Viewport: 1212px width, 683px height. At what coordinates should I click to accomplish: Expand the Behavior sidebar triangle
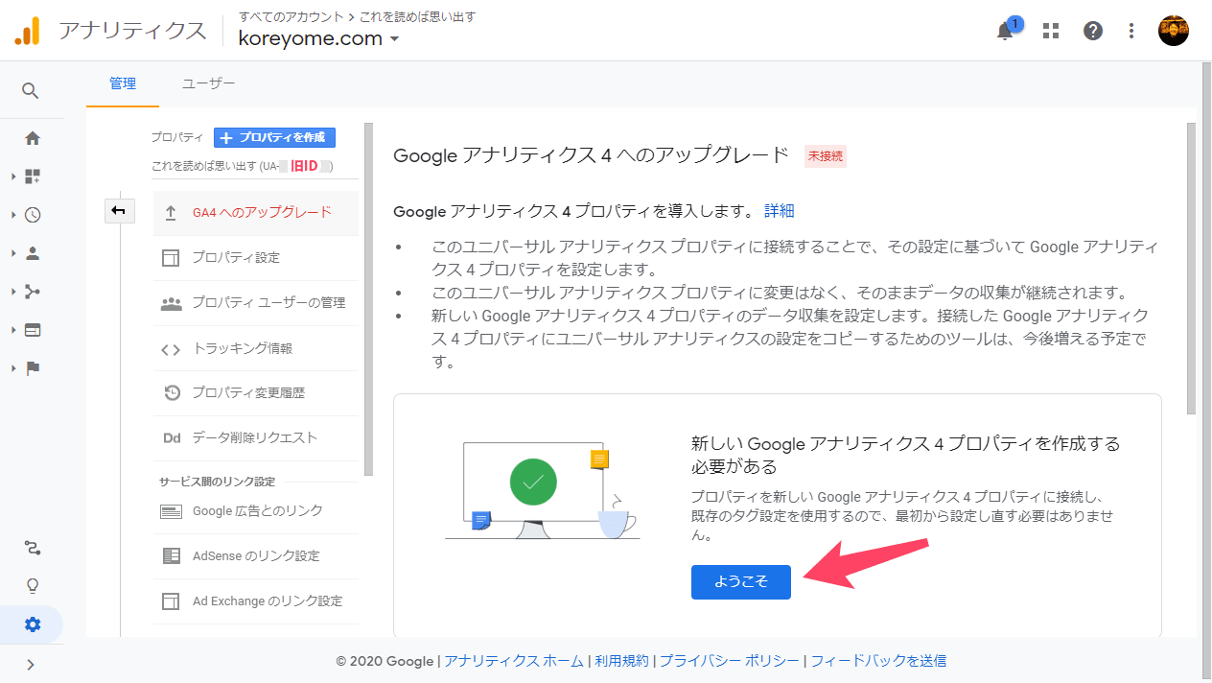click(x=13, y=330)
